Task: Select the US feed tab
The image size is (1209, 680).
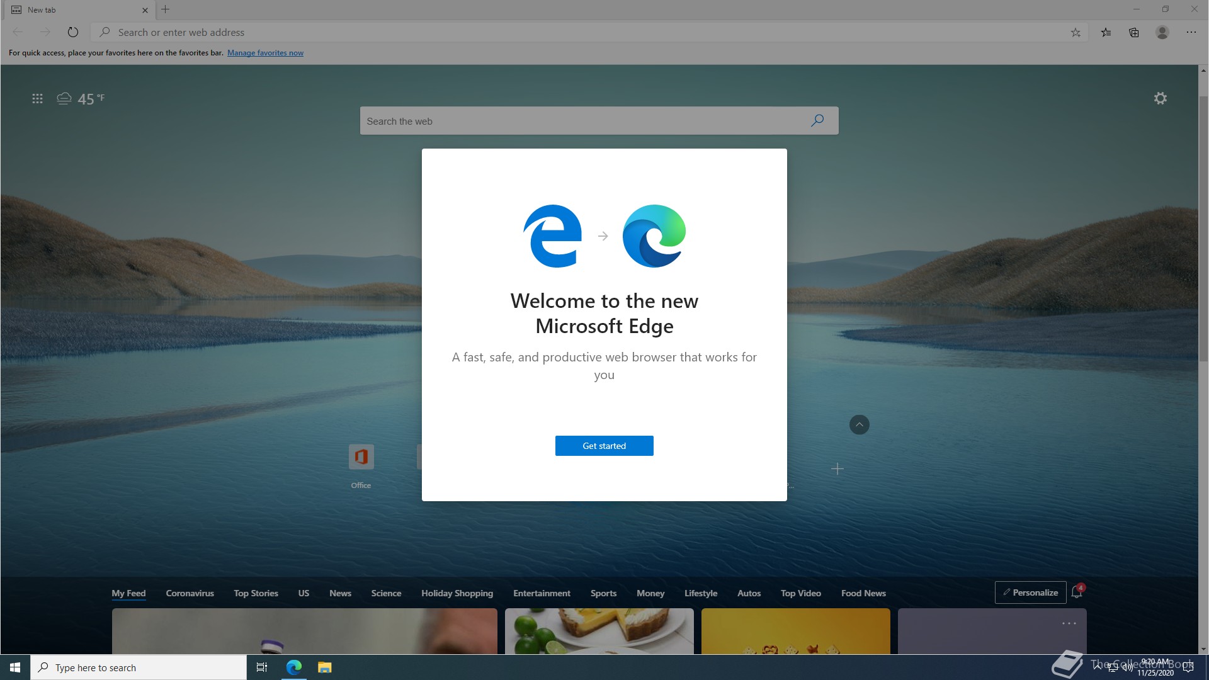Action: pos(304,593)
